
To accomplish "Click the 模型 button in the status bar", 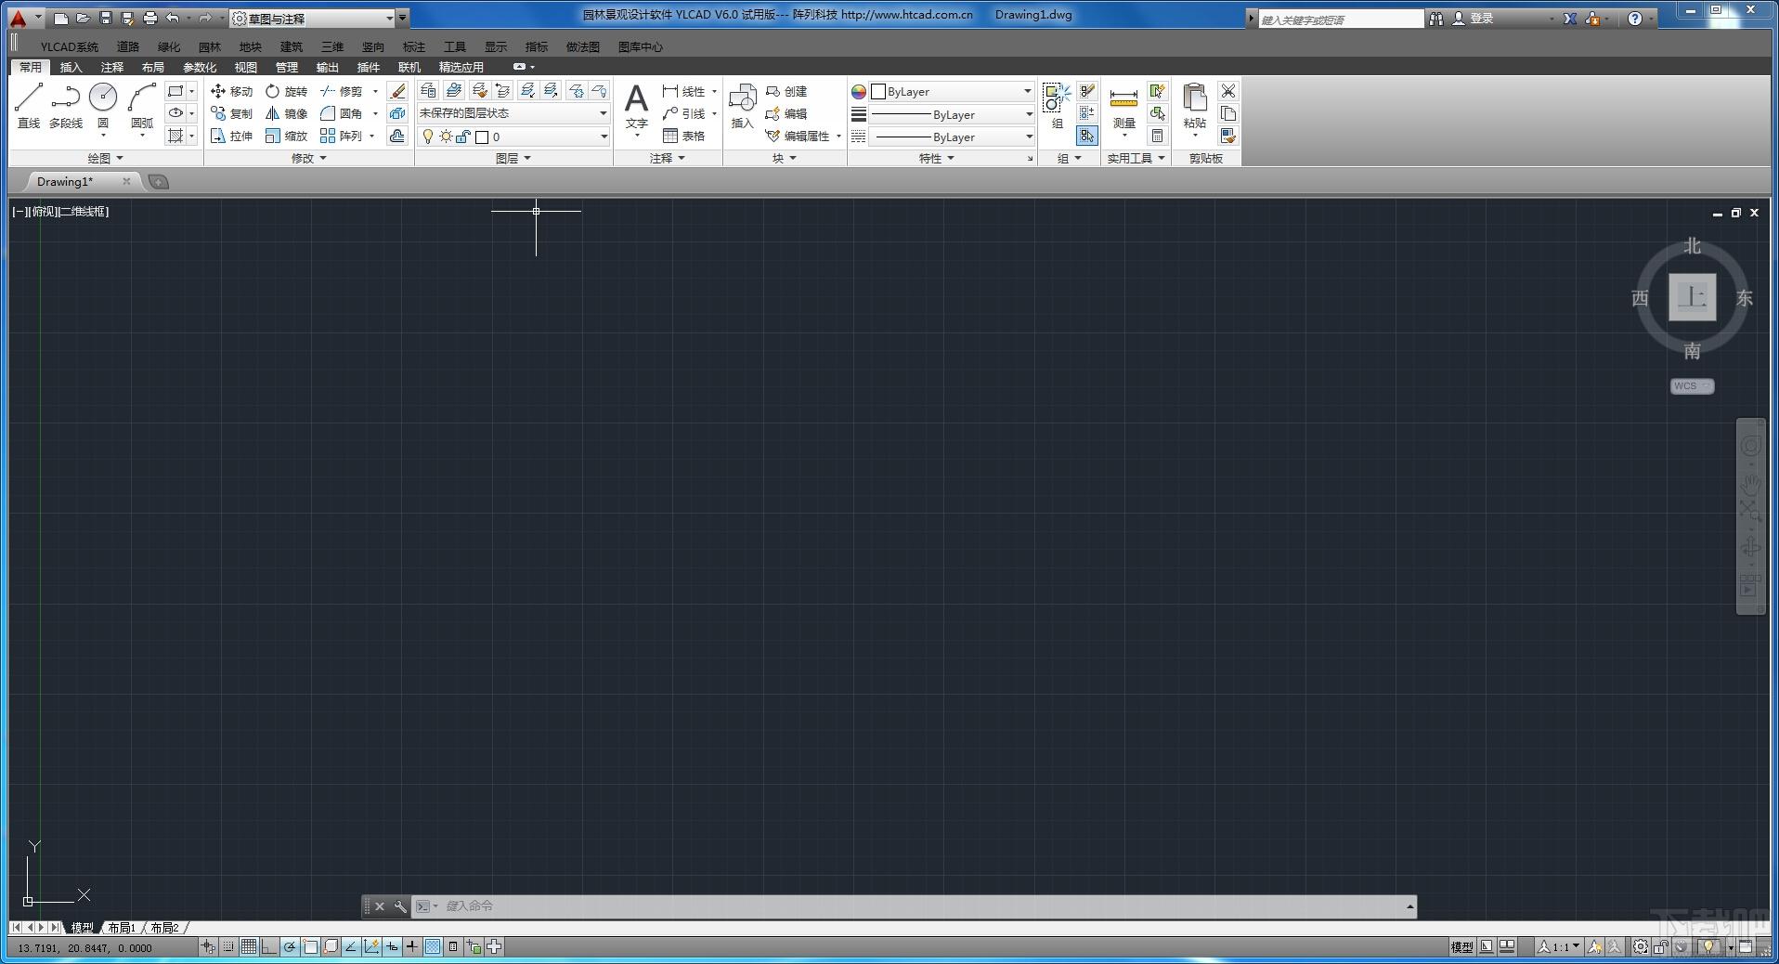I will click(x=1461, y=946).
